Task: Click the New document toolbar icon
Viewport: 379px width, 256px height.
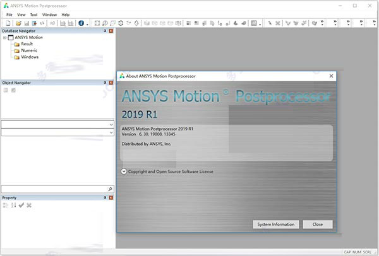Action: (8, 23)
